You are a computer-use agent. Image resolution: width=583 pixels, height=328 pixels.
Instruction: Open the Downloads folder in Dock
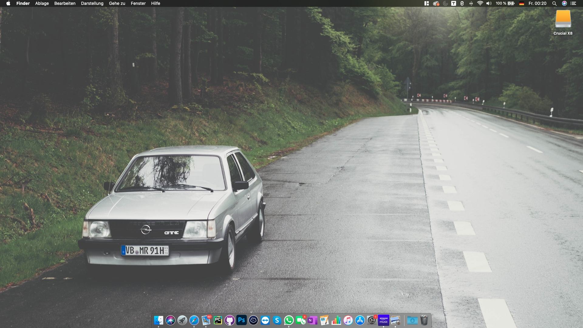pyautogui.click(x=412, y=320)
